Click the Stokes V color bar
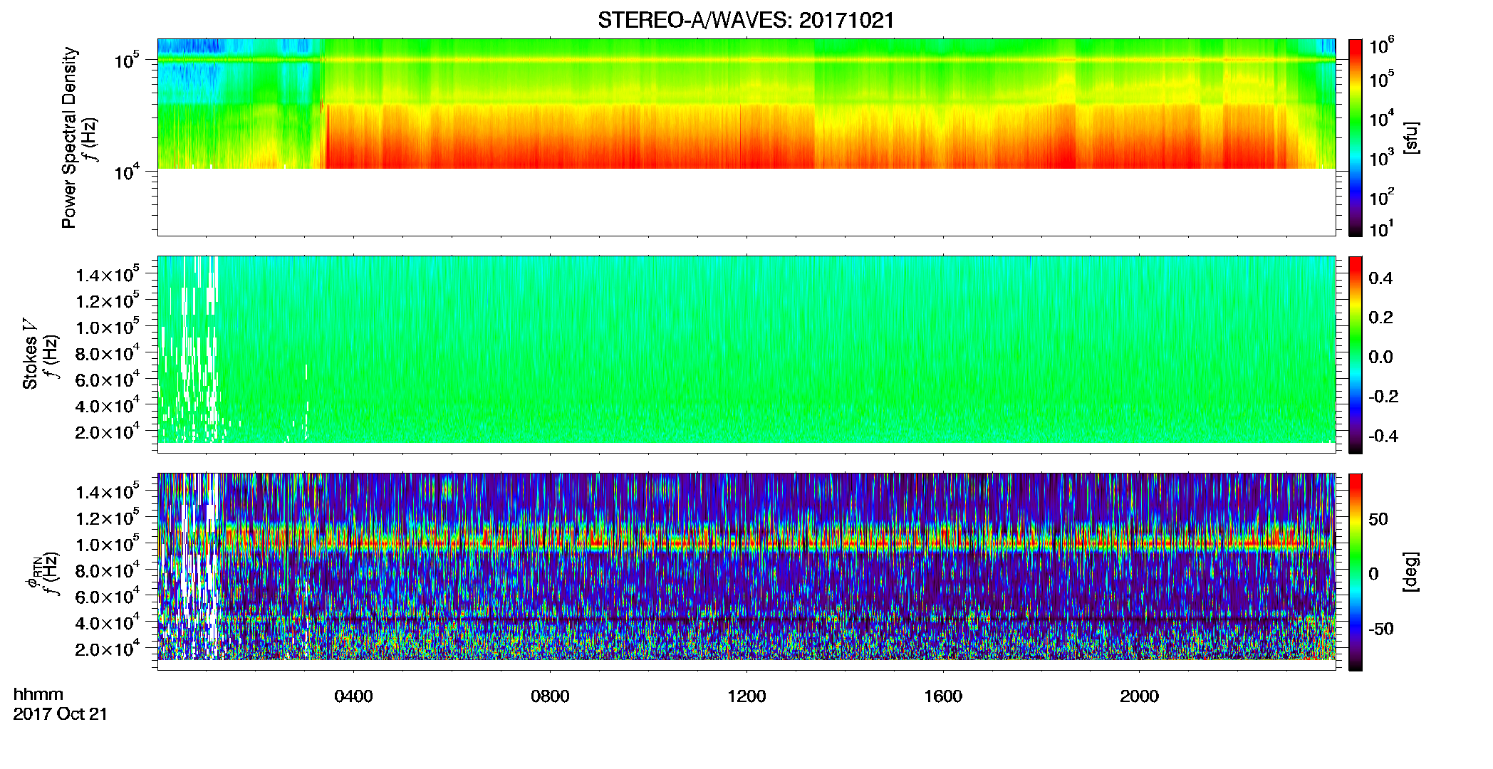The image size is (1493, 769). pyautogui.click(x=1356, y=355)
